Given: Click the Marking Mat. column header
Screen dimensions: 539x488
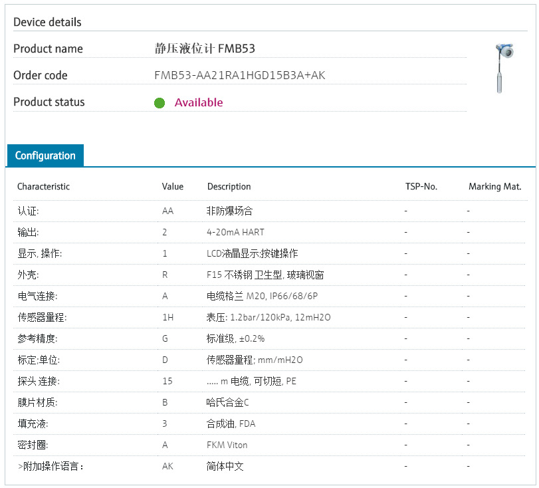Looking at the screenshot, I should [x=495, y=187].
